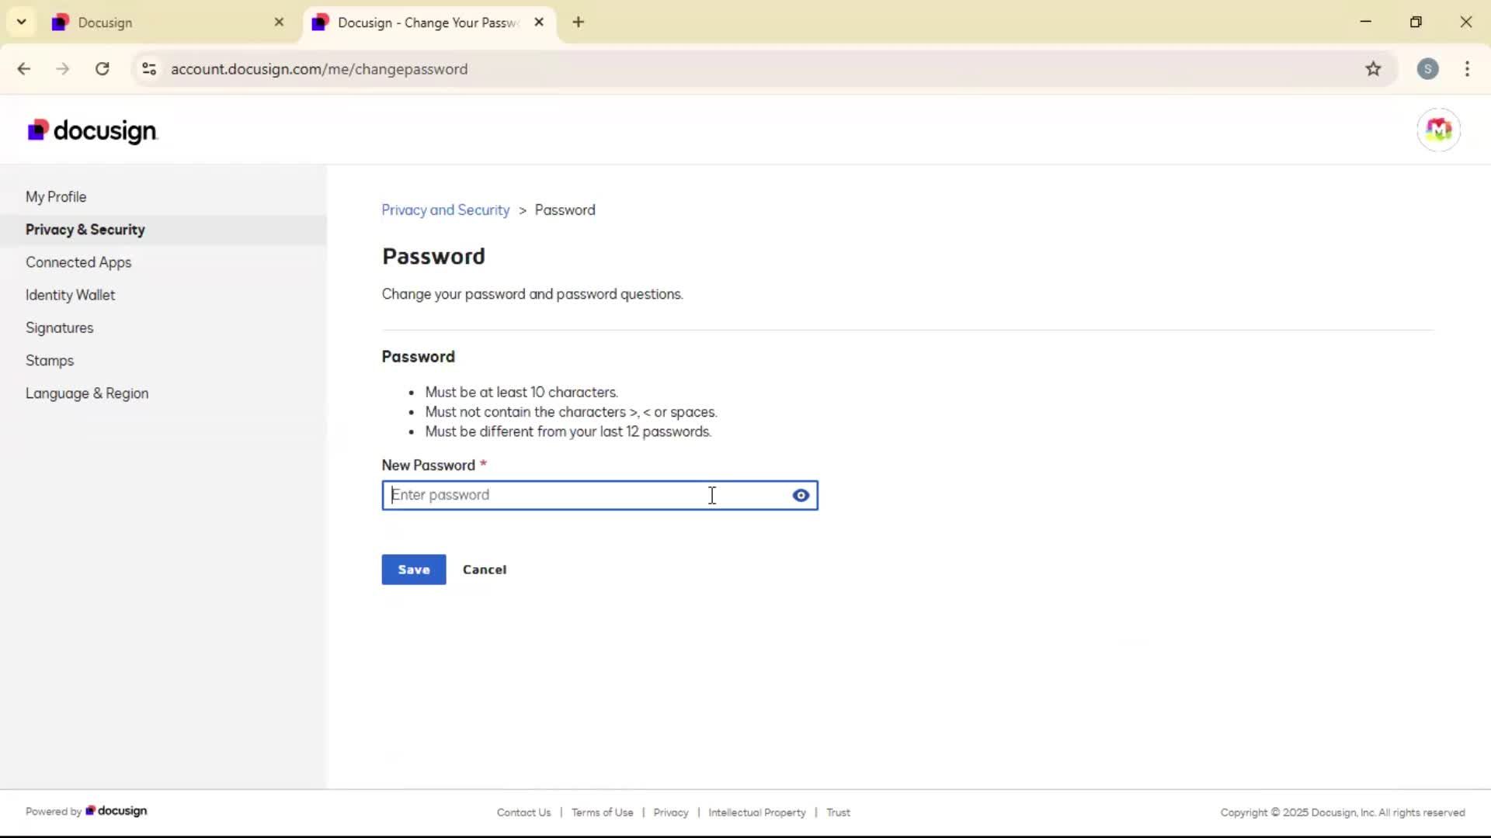The image size is (1491, 838).
Task: Open Privacy footer link
Action: point(671,812)
